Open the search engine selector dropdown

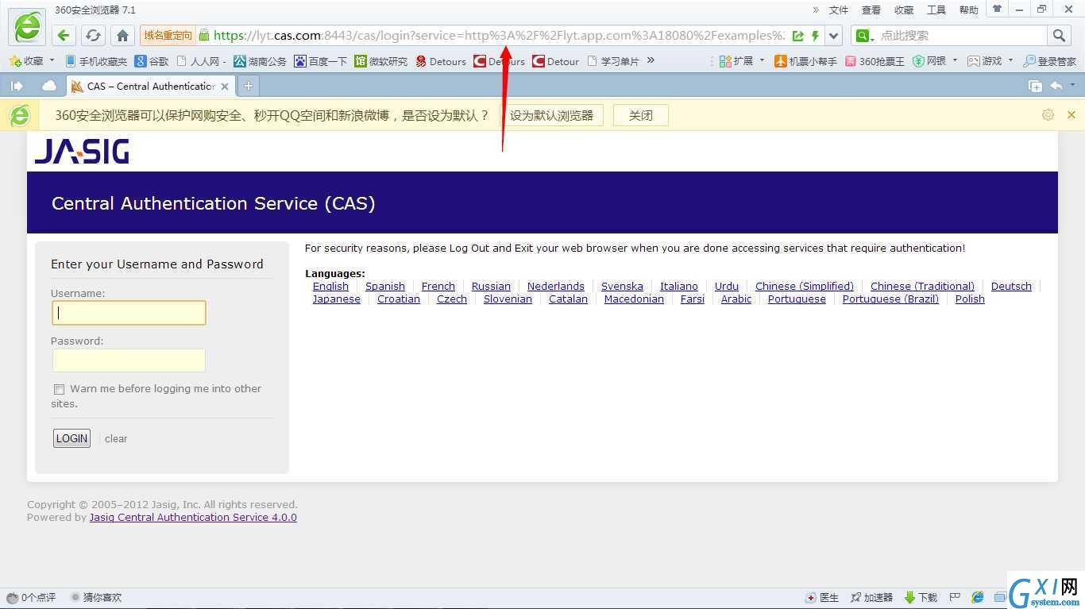tap(865, 36)
